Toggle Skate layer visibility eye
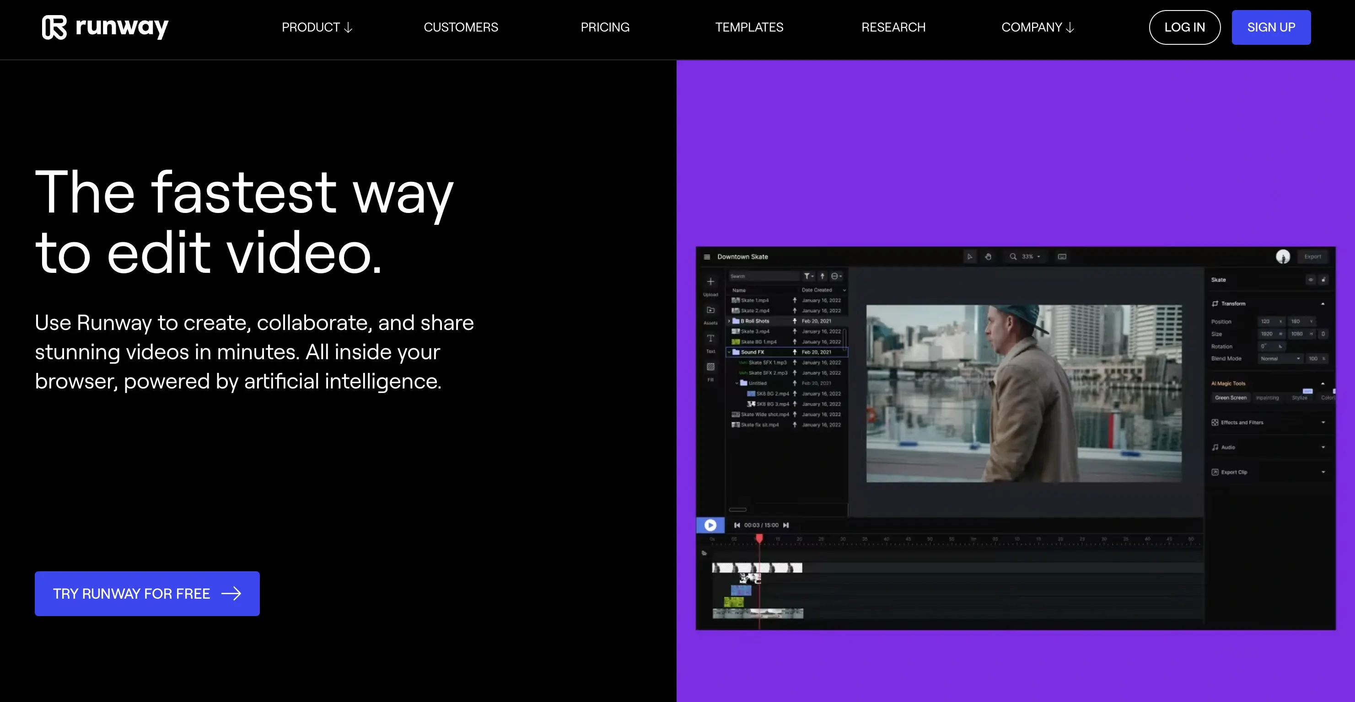 (x=1310, y=280)
